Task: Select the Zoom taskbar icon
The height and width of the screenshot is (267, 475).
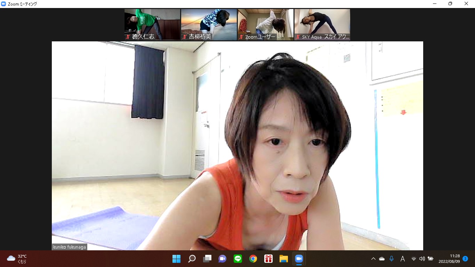Action: [x=299, y=259]
